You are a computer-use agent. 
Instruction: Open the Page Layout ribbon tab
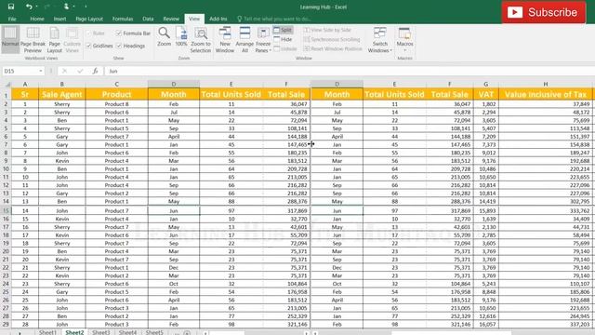(89, 19)
